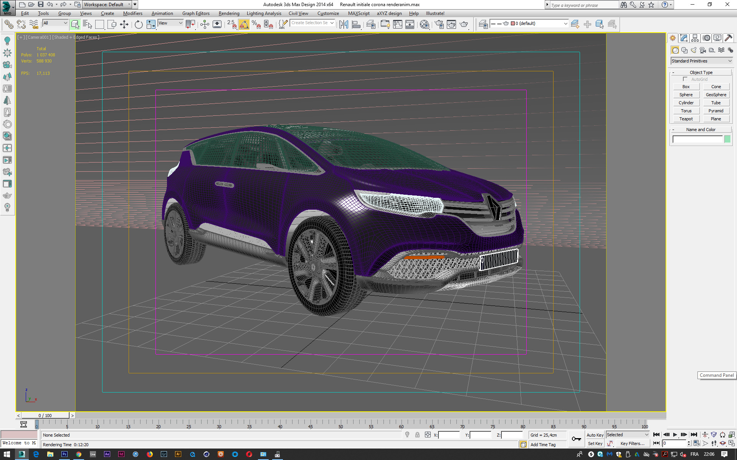Click the Teapot primitive button
737x460 pixels.
point(686,119)
